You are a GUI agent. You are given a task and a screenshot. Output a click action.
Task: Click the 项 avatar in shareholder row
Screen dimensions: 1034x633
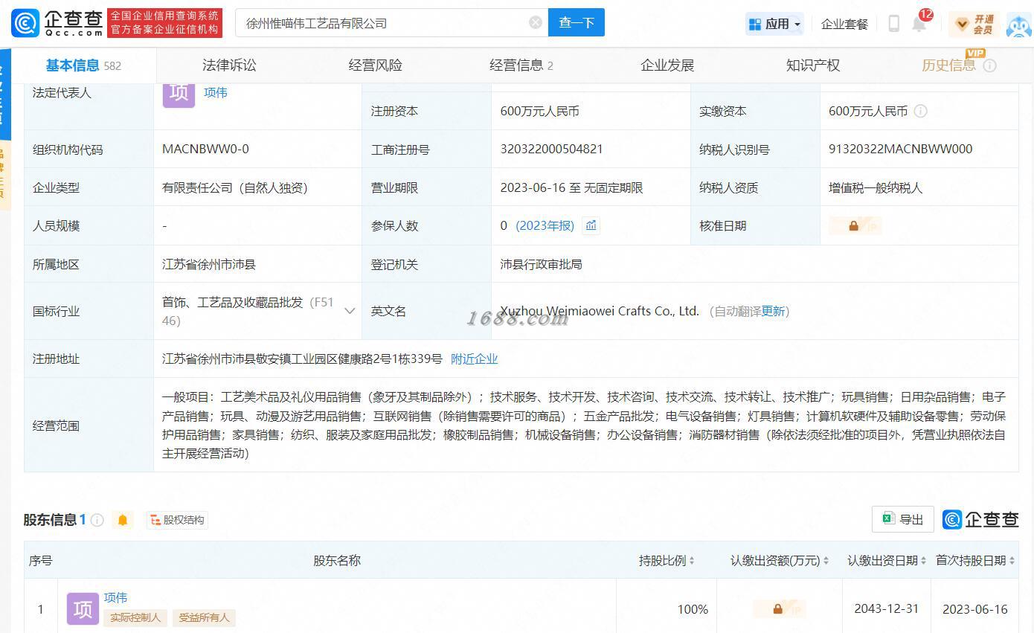tap(83, 608)
